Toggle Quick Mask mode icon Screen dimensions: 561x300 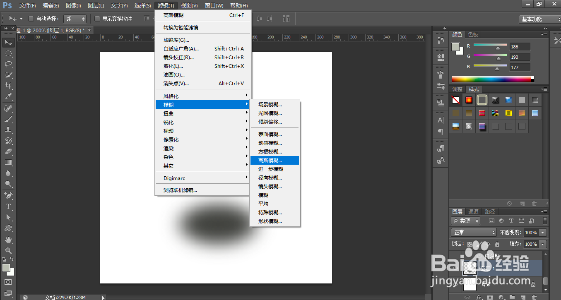pyautogui.click(x=8, y=282)
